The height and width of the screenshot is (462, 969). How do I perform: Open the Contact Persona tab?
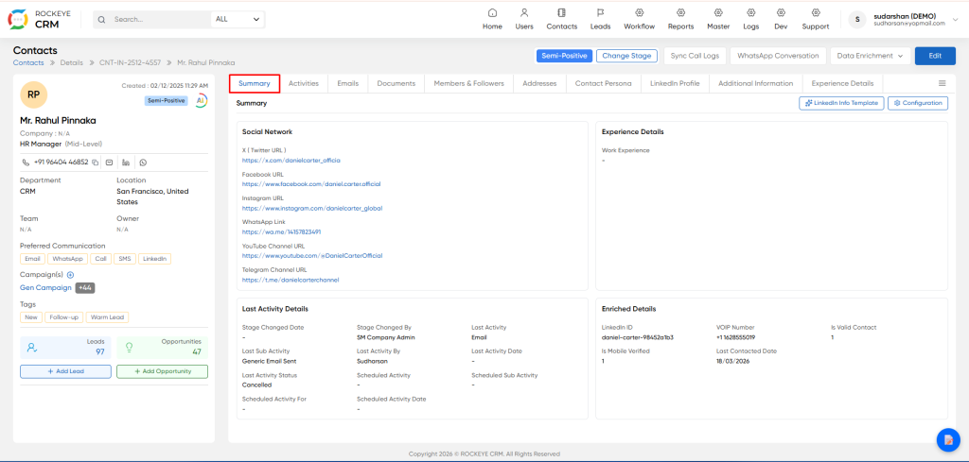603,83
